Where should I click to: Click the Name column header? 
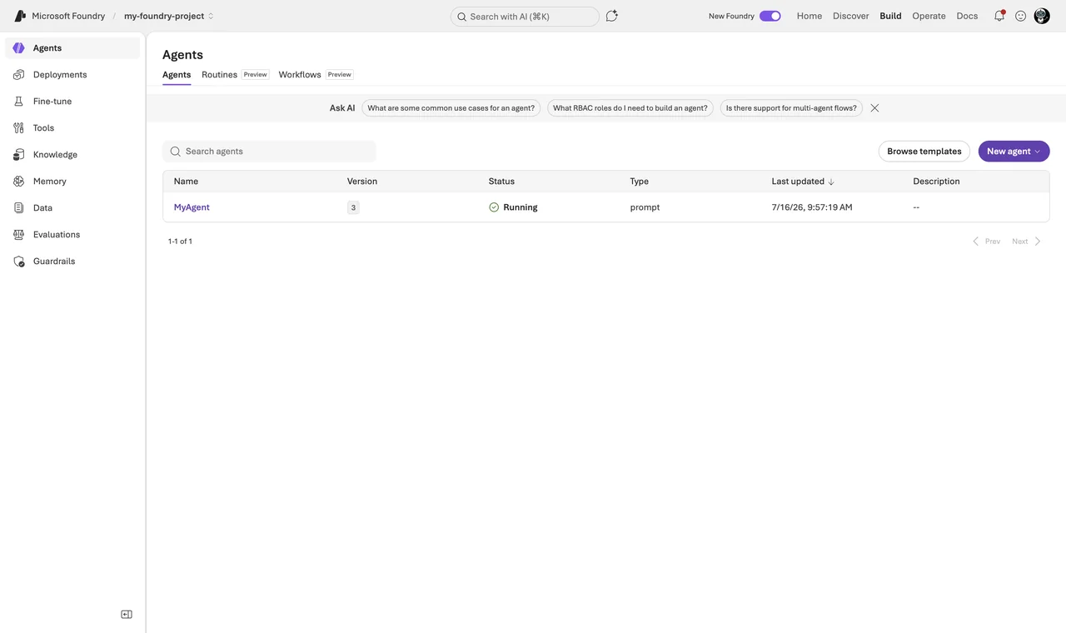(186, 182)
